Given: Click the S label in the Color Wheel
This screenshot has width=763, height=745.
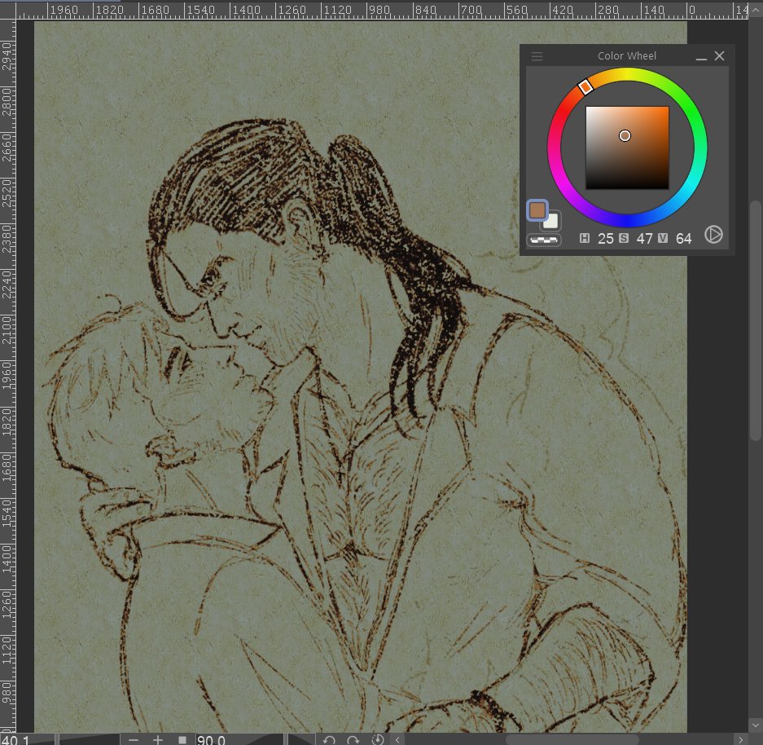Looking at the screenshot, I should pos(624,238).
